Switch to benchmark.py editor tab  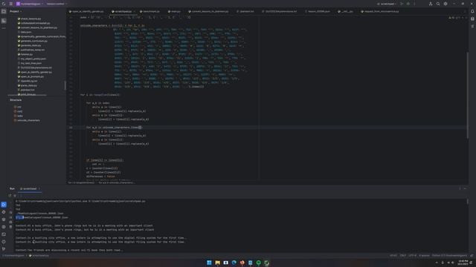coord(149,11)
